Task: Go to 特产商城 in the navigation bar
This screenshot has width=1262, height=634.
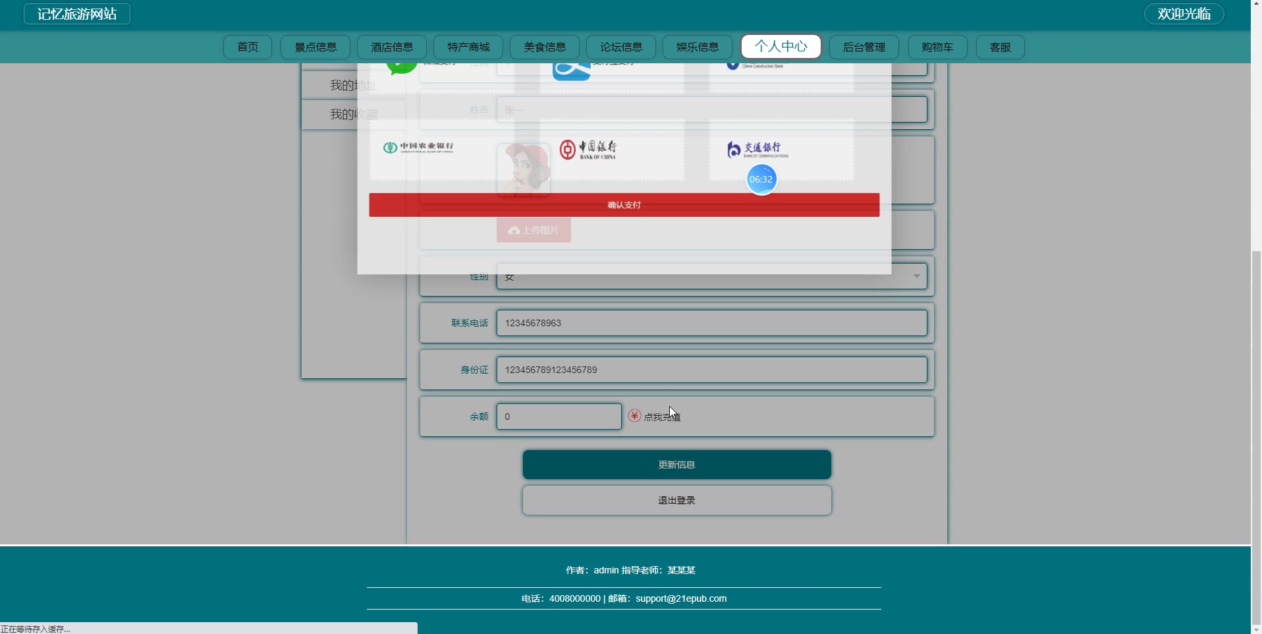Action: coord(468,47)
